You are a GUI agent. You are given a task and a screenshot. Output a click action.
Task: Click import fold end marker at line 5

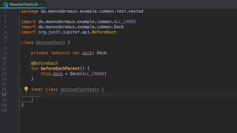[x=19, y=32]
